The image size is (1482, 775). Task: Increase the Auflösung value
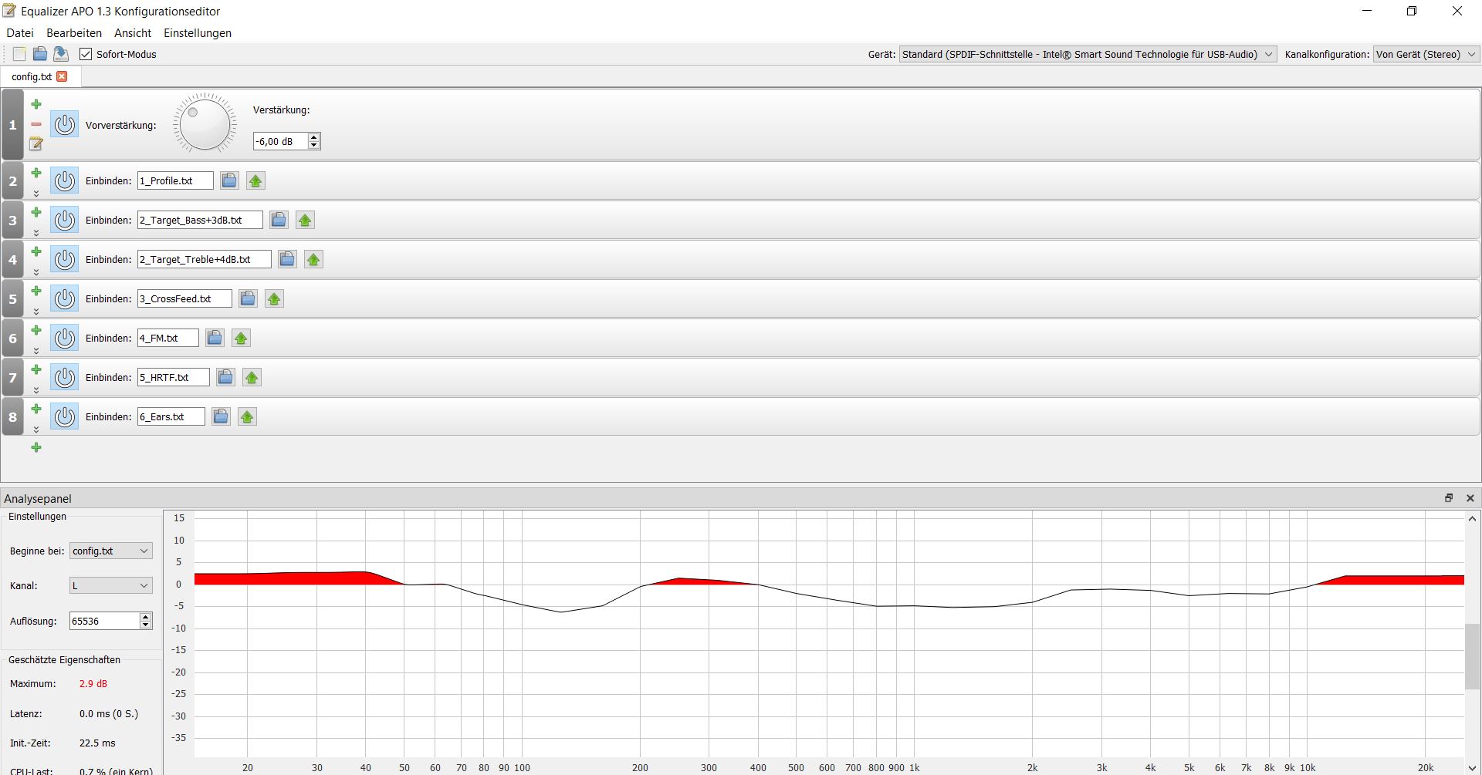146,617
